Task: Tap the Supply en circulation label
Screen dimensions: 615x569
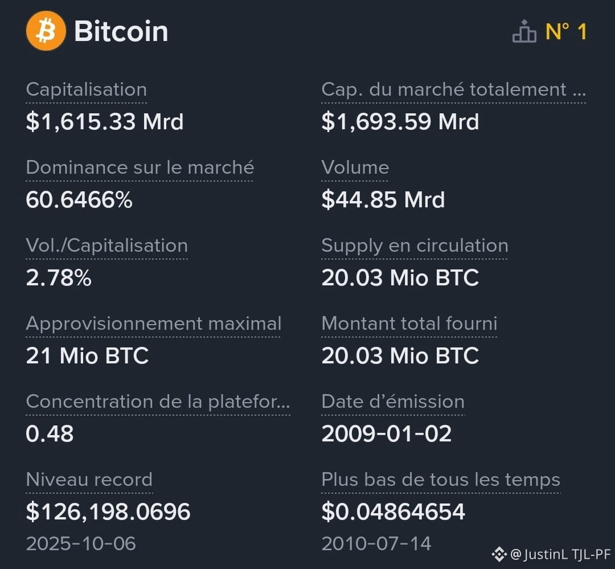Action: pos(415,245)
